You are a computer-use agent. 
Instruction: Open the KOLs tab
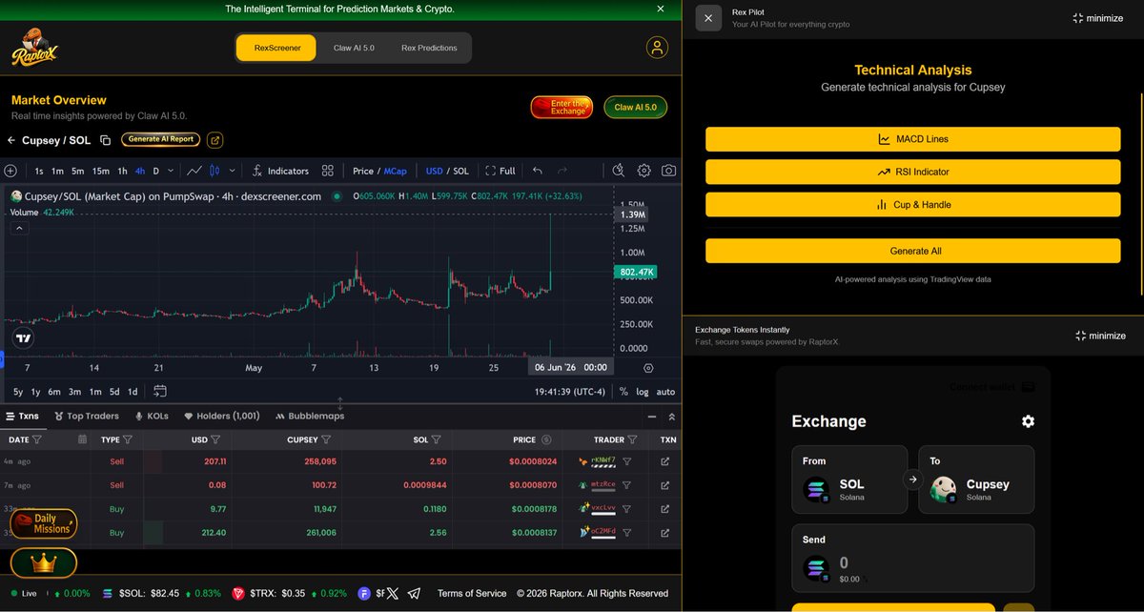152,417
